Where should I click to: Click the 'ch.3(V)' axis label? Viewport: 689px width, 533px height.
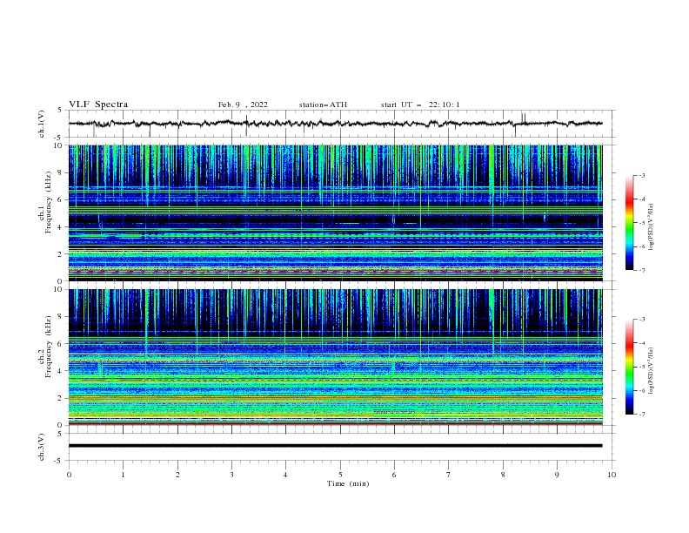(42, 447)
